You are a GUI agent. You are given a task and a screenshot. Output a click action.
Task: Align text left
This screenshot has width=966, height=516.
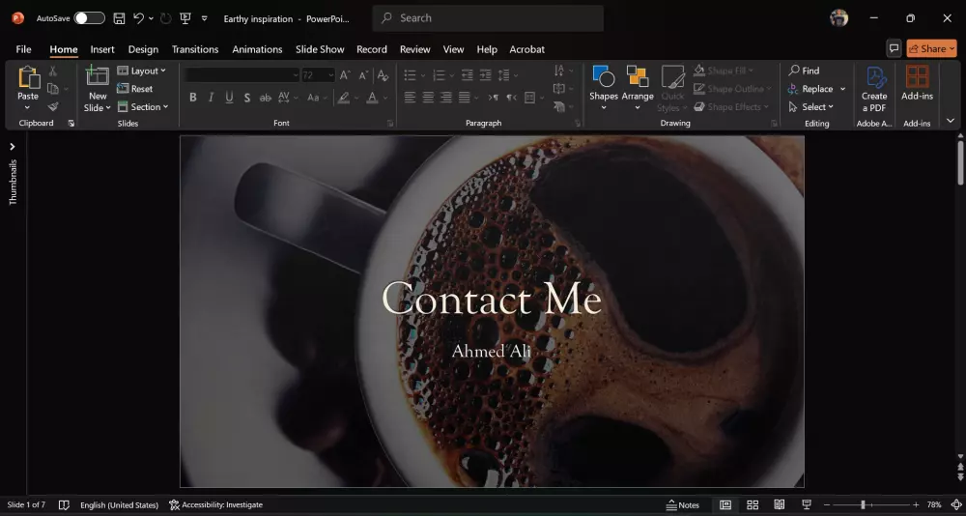(x=410, y=98)
